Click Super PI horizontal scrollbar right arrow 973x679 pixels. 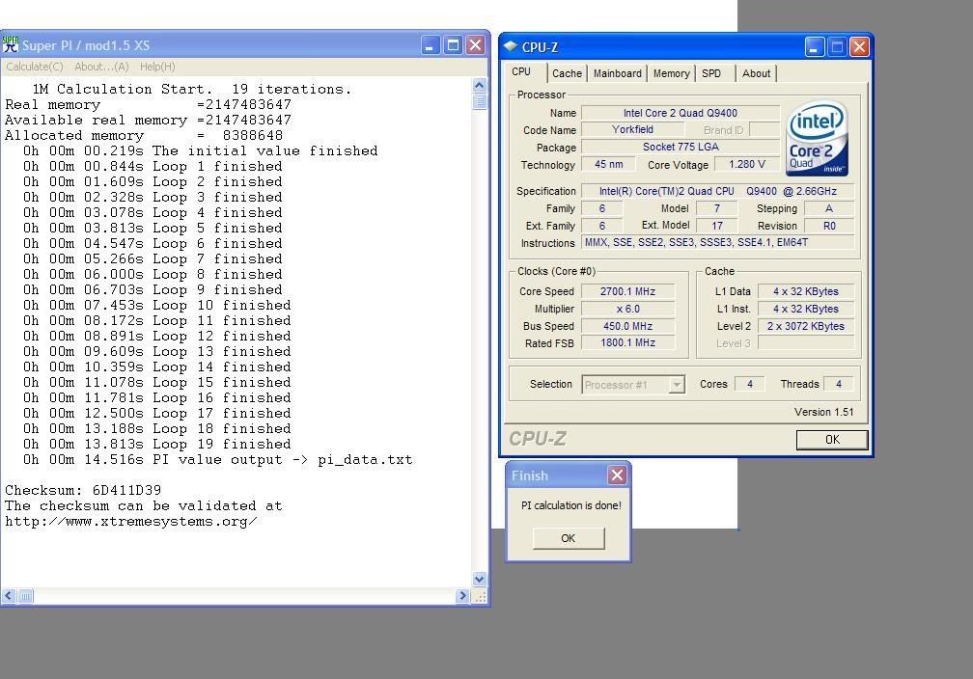pos(462,596)
